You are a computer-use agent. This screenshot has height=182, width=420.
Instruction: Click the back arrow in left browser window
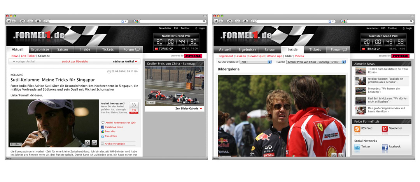tap(9, 21)
